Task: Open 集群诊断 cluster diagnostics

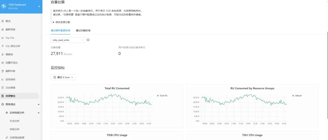Action: pos(10,71)
